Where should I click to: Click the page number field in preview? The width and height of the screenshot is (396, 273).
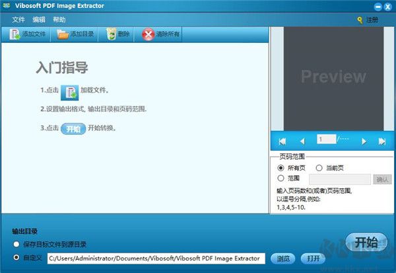(x=326, y=139)
